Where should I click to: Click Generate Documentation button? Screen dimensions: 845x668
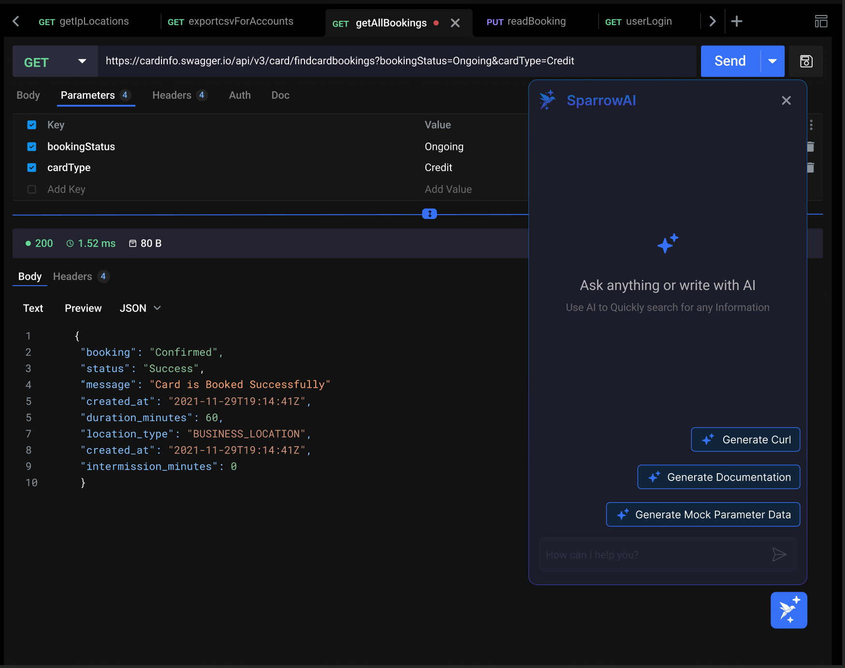(718, 477)
